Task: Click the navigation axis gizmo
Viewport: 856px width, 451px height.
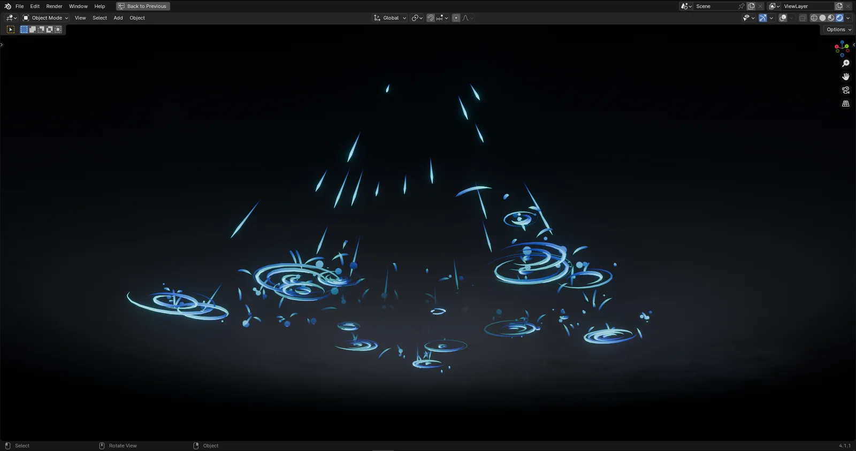Action: (x=842, y=48)
